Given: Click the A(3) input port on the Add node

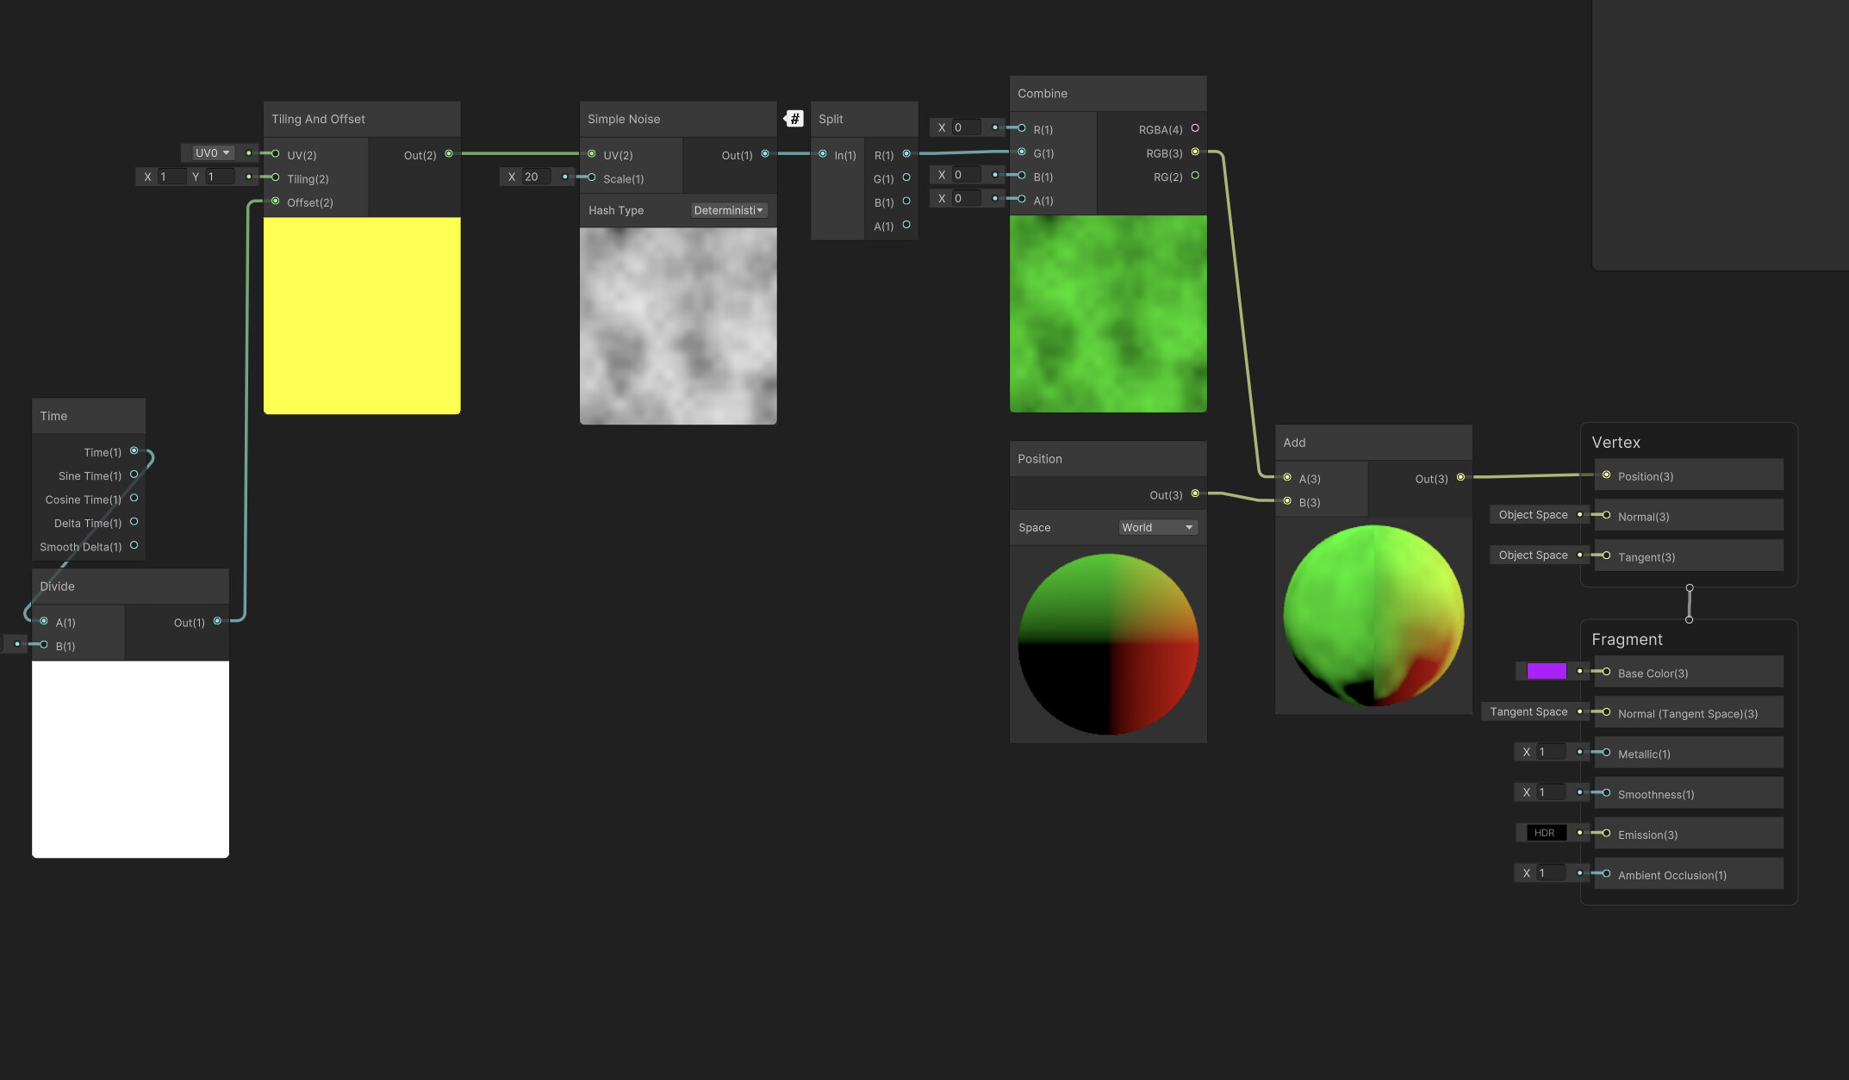Looking at the screenshot, I should point(1286,478).
